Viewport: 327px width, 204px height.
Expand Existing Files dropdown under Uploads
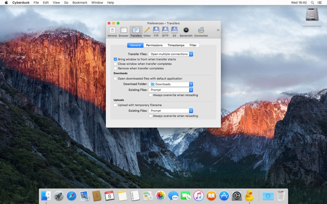pos(171,111)
